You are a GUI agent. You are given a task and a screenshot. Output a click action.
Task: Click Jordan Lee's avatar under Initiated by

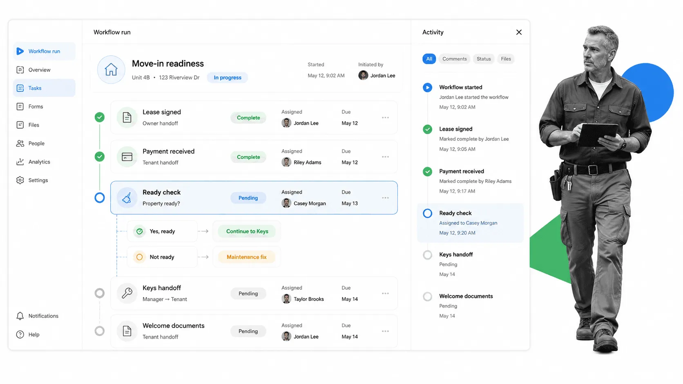[x=363, y=75]
